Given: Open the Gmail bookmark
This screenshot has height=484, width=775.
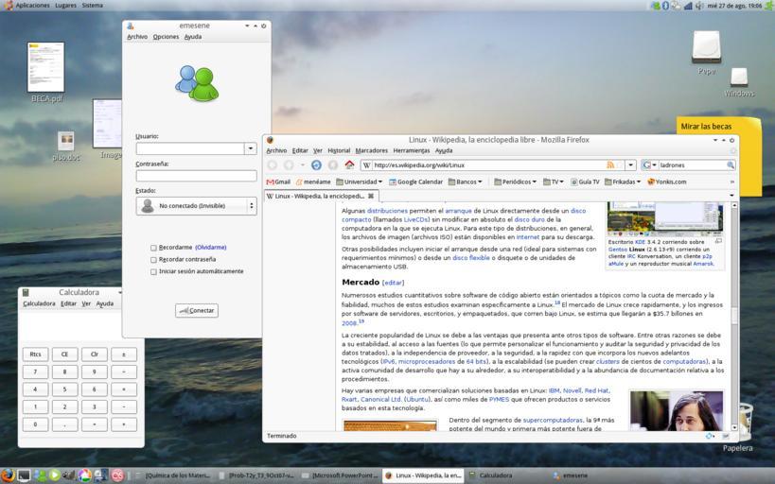Looking at the screenshot, I should pyautogui.click(x=278, y=181).
